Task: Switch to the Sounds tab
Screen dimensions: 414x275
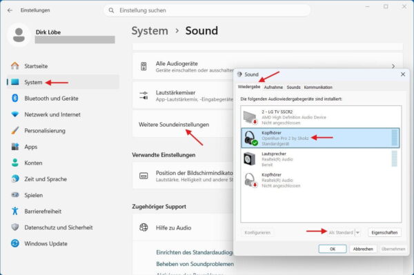Action: click(x=294, y=88)
